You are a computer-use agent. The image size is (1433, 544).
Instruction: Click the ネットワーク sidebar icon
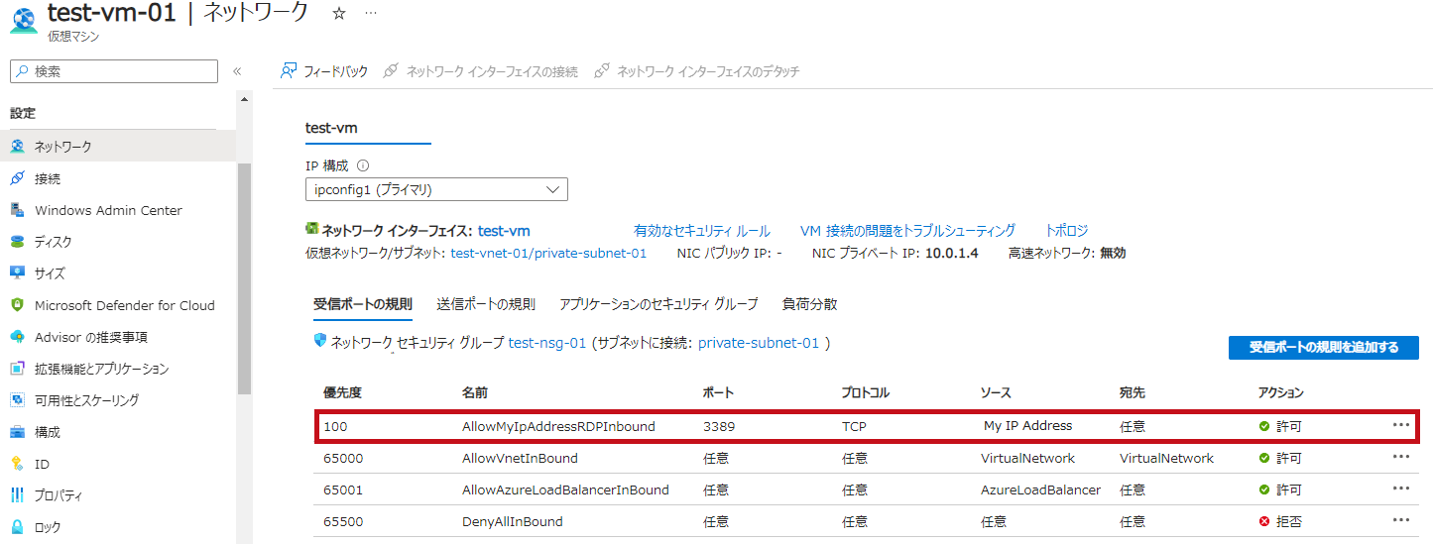point(17,147)
